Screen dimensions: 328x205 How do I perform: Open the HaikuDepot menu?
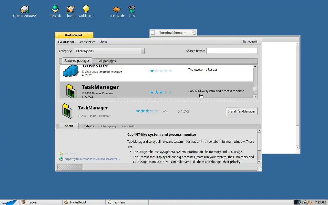pos(66,42)
